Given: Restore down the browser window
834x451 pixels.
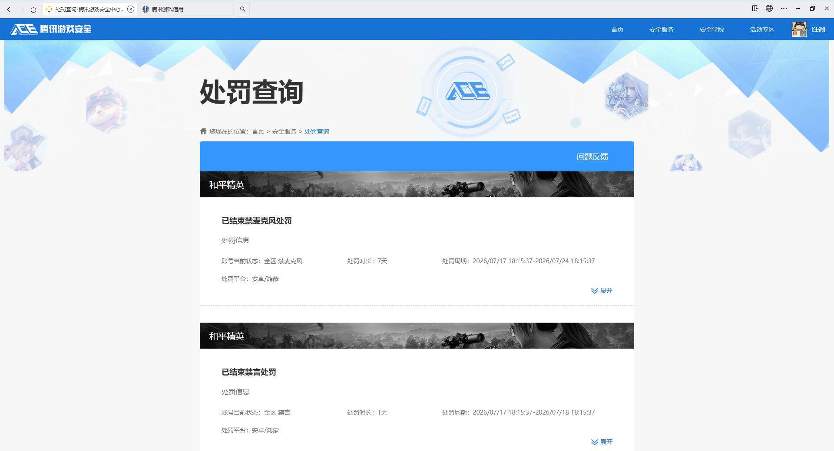Looking at the screenshot, I should pos(812,8).
